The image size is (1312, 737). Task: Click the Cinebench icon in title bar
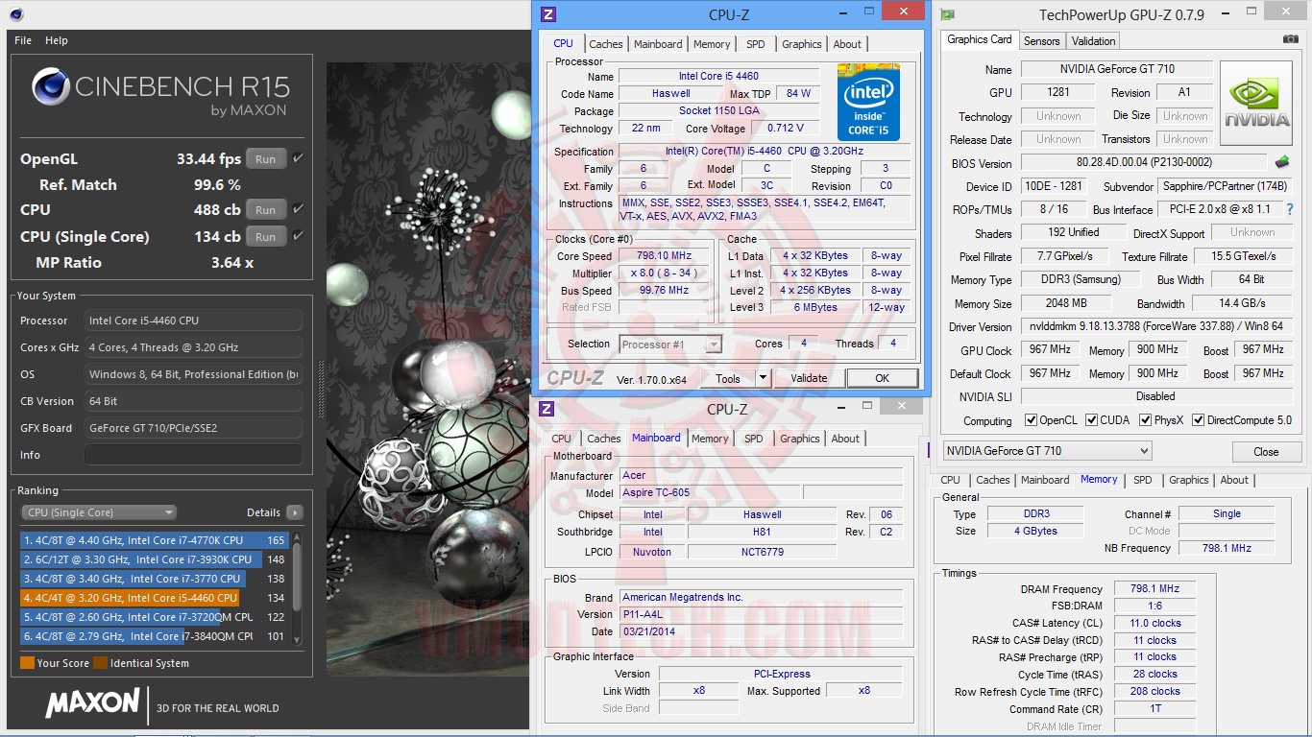16,14
